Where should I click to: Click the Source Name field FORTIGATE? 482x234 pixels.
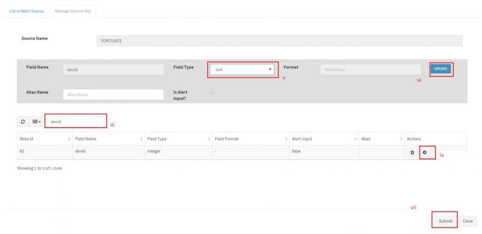tap(280, 40)
